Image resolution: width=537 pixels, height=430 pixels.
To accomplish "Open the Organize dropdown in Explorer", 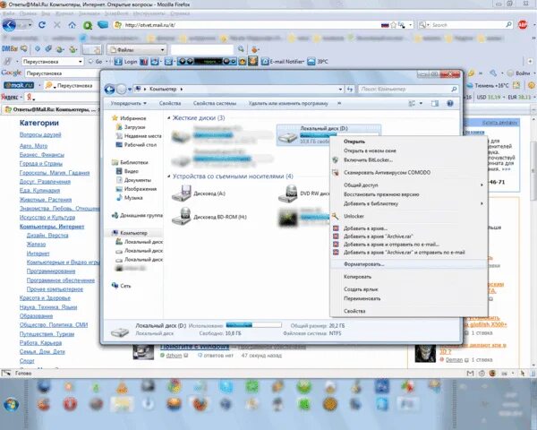I will coord(128,103).
